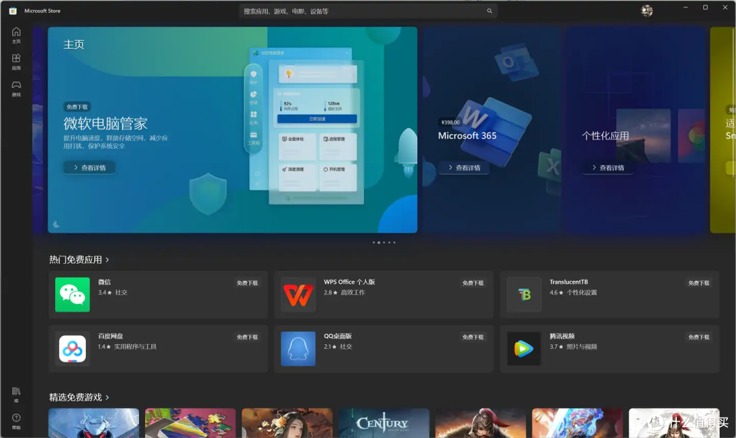View details for 微软电脑管家

pyautogui.click(x=89, y=168)
